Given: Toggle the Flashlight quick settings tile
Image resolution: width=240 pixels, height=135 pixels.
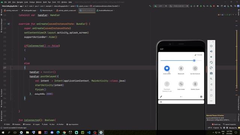Looking at the screenshot, I should click(167, 84).
